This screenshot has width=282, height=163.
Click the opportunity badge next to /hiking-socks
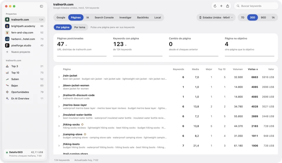click(x=82, y=125)
